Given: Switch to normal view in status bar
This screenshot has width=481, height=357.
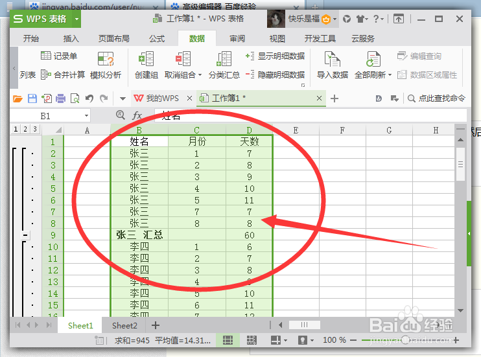Looking at the screenshot, I should click(228, 340).
